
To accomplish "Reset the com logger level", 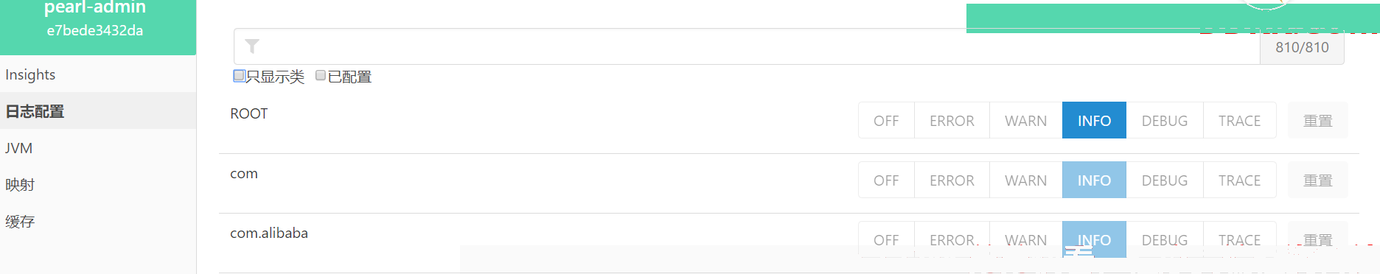I will (x=1318, y=180).
